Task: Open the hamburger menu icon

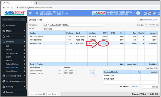Action: pyautogui.click(x=30, y=13)
